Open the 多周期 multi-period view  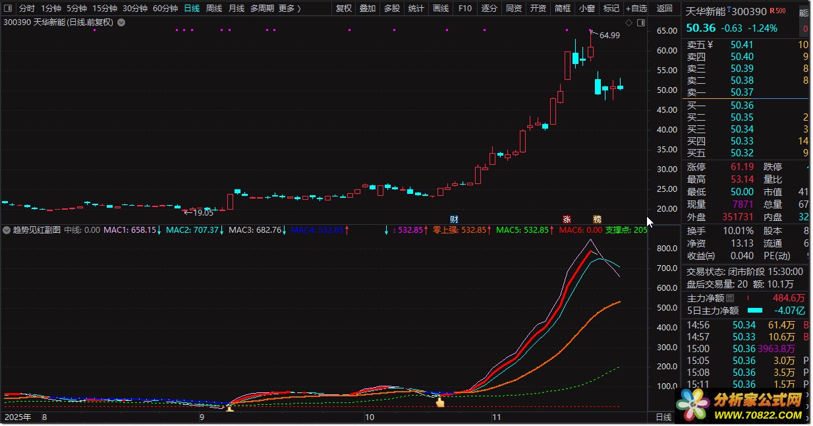262,9
